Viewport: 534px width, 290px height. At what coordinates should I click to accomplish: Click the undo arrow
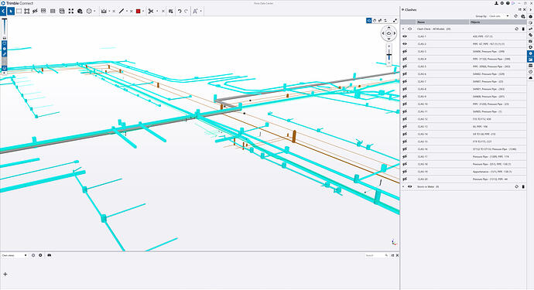(180, 12)
